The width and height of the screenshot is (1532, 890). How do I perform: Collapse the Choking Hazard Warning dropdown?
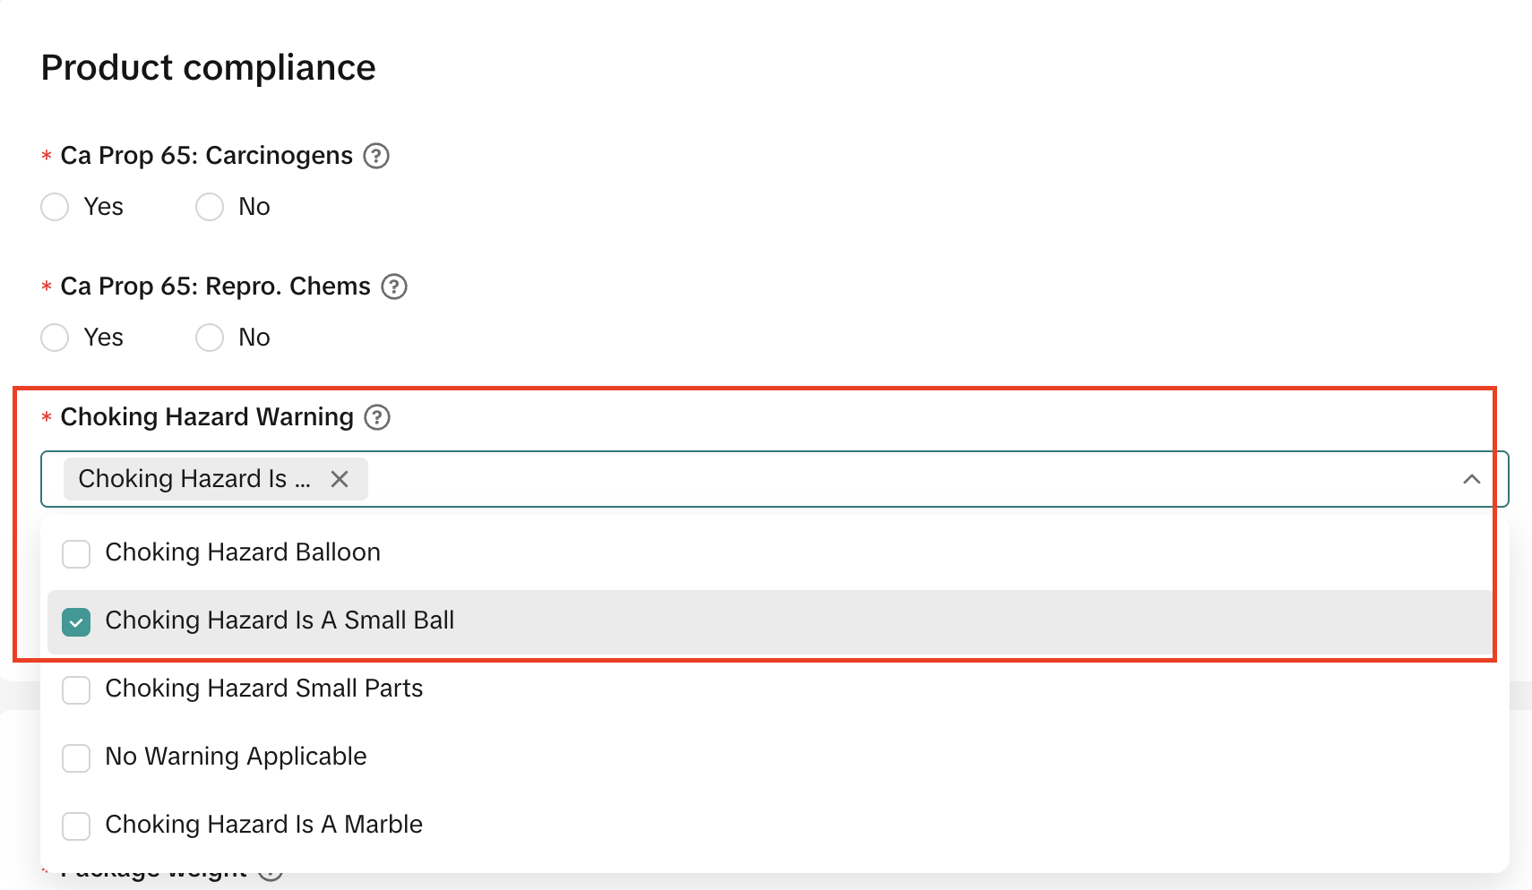[1471, 479]
